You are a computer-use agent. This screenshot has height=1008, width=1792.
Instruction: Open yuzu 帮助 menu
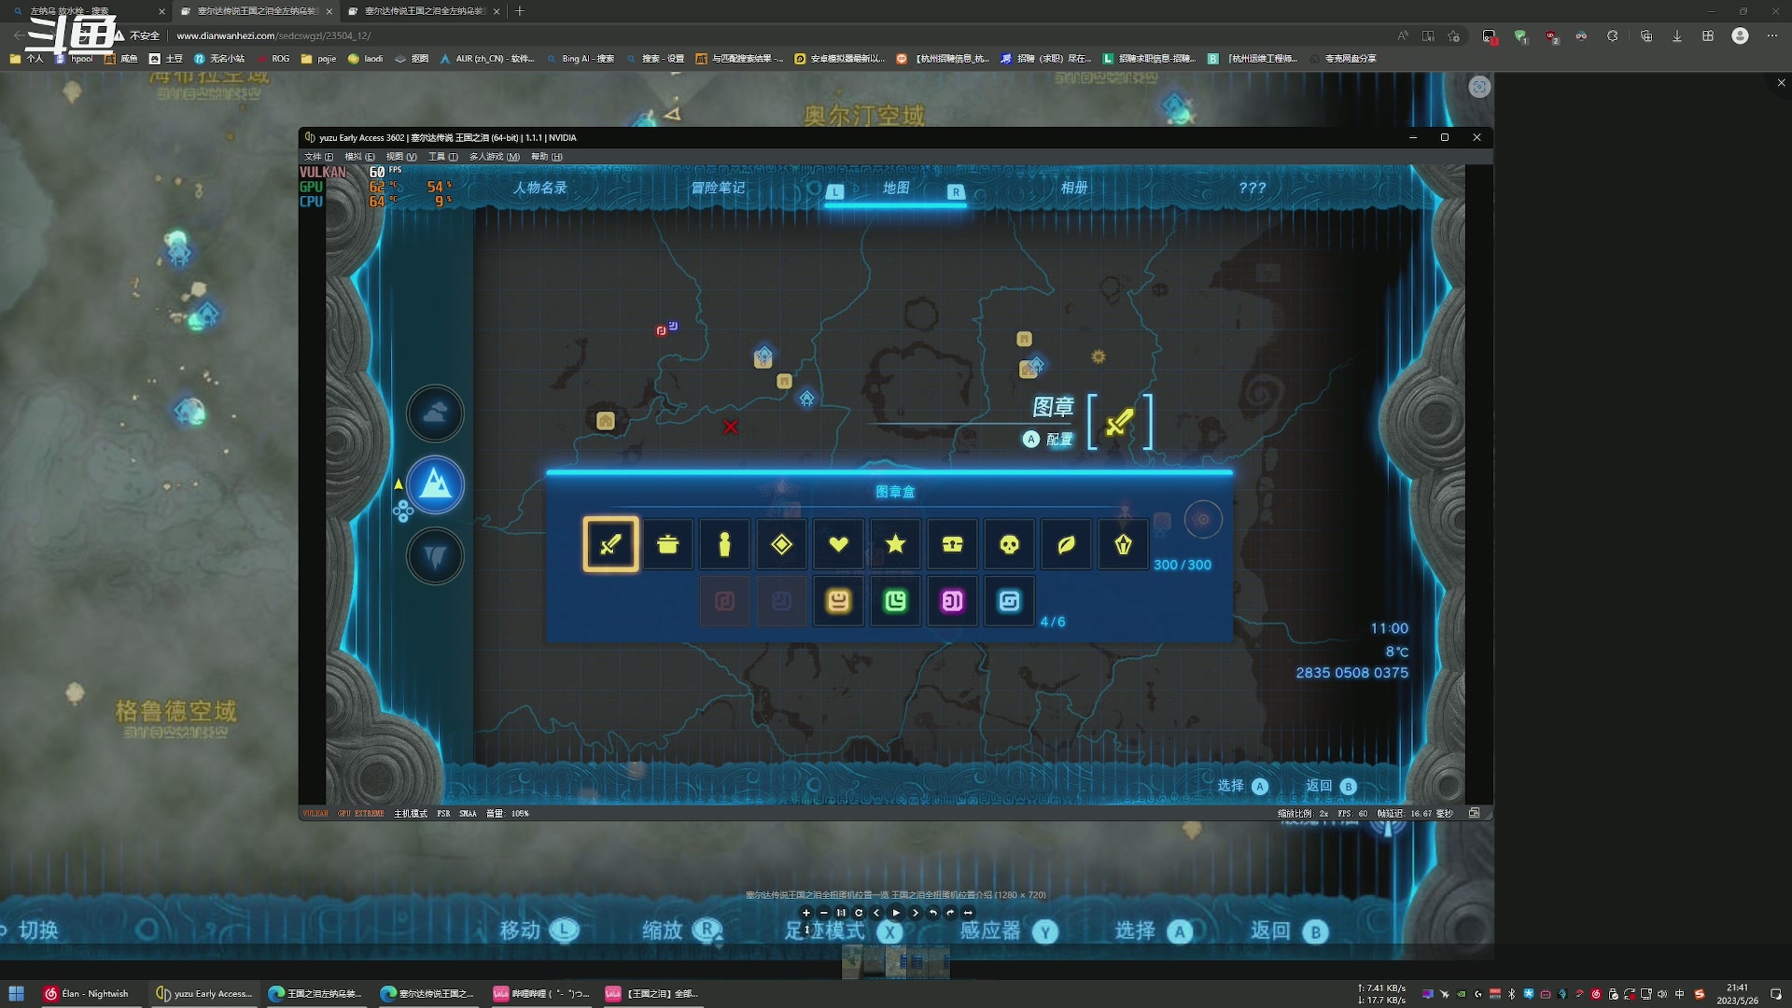coord(546,157)
